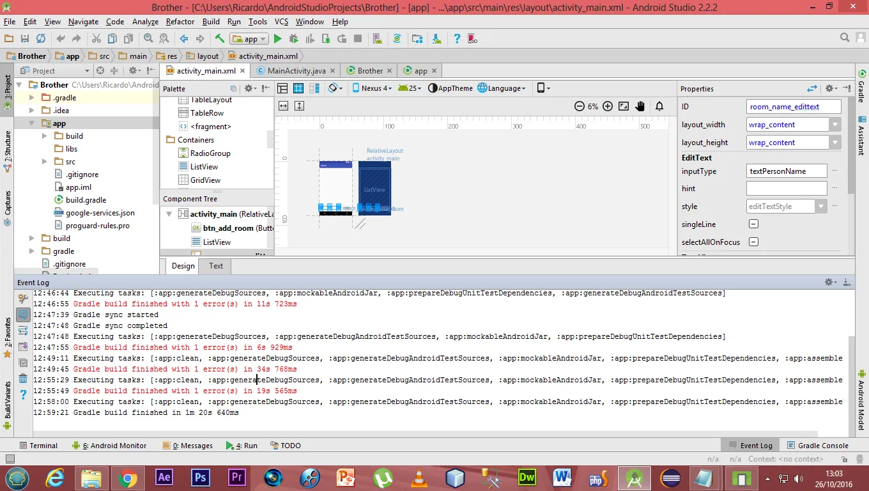Toggle the singleLine property checkbox

tap(753, 224)
